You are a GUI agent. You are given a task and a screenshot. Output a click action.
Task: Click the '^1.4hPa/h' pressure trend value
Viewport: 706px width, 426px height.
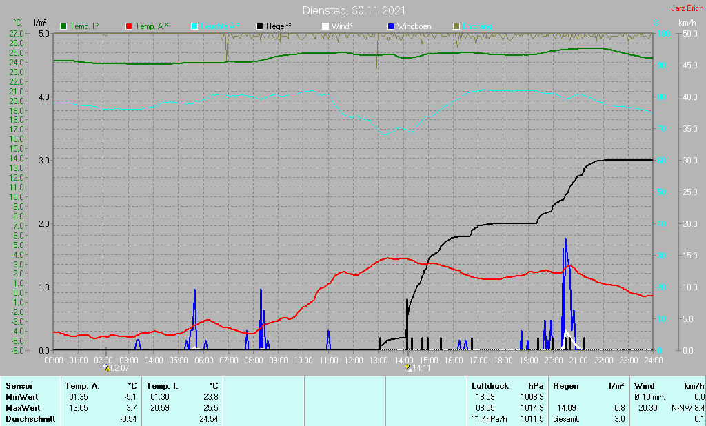490,419
